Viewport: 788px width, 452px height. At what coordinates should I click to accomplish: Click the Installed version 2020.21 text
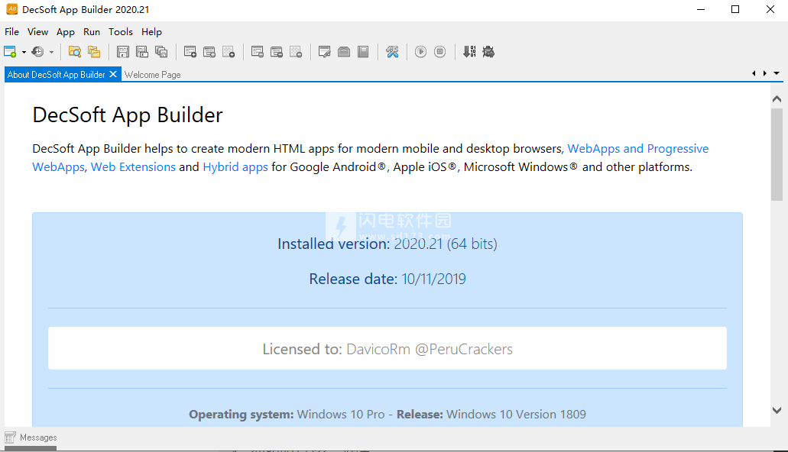click(x=388, y=244)
